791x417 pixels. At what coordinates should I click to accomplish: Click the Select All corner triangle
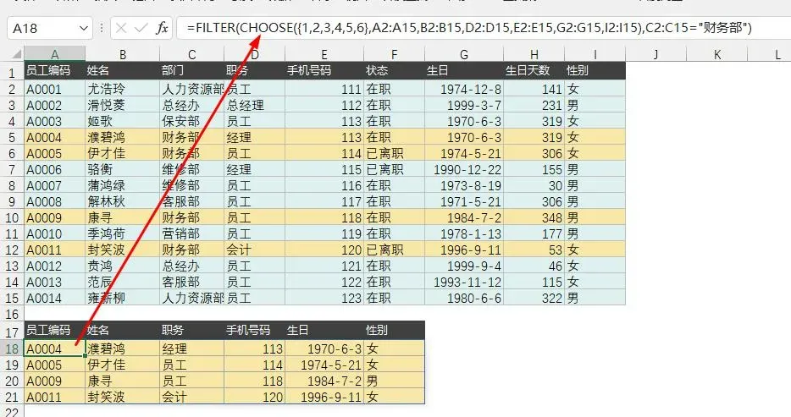click(15, 53)
